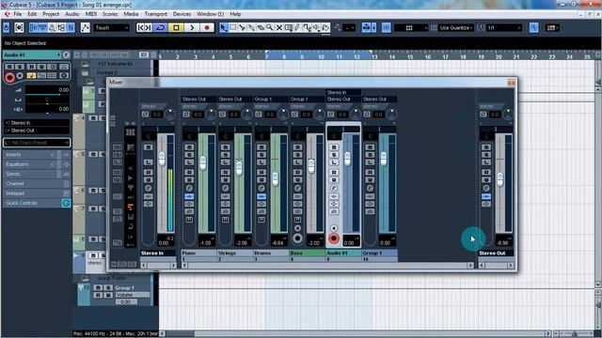The width and height of the screenshot is (602, 338).
Task: Toggle Solo on the Drums mixer channel
Action: tap(261, 155)
